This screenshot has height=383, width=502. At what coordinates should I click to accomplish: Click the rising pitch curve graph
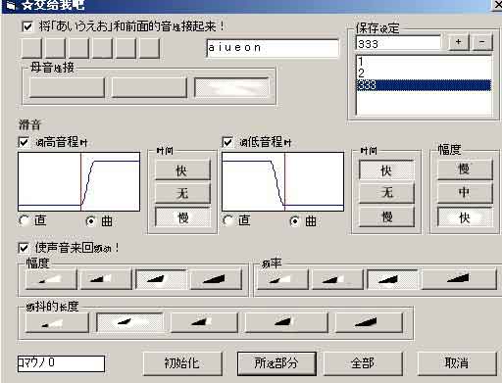tap(78, 181)
